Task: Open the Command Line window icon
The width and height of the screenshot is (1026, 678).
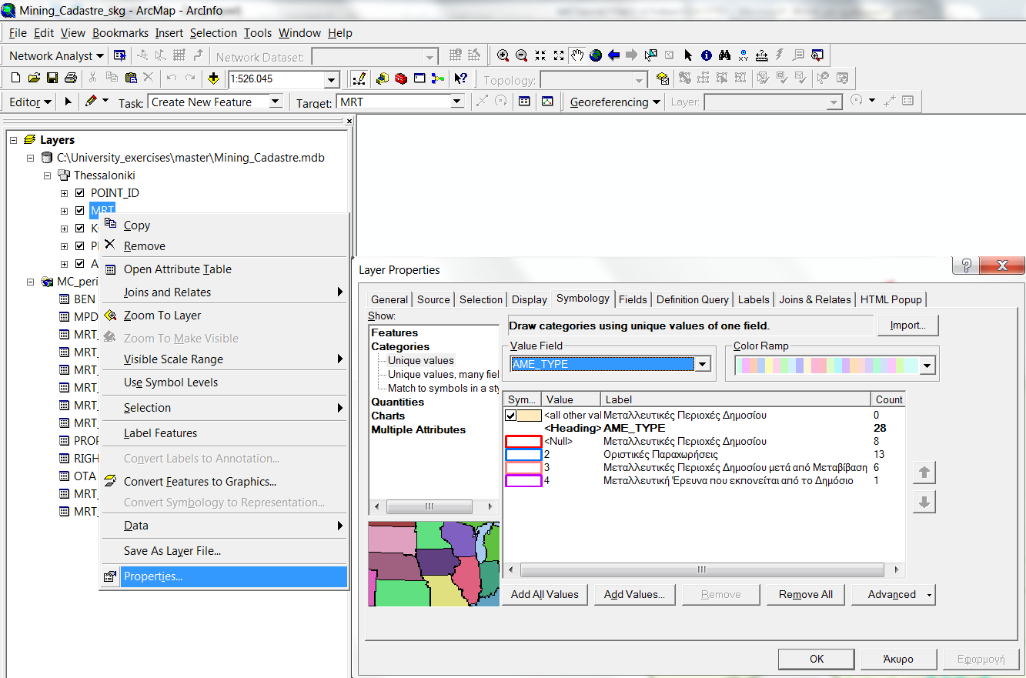Action: point(419,78)
